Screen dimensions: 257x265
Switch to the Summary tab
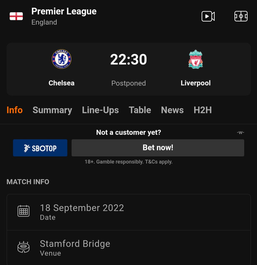coord(52,110)
